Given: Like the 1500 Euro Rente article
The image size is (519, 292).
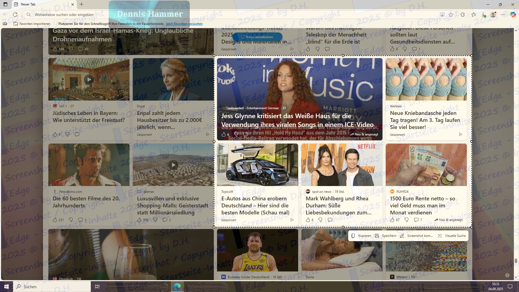Looking at the screenshot, I should pyautogui.click(x=392, y=220).
